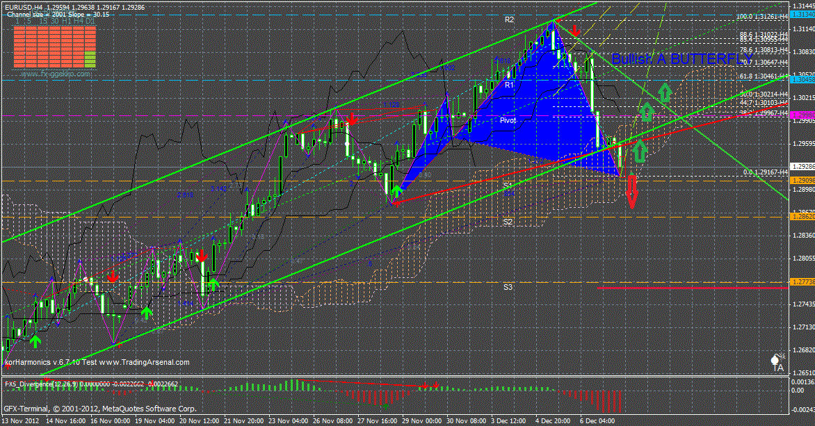The width and height of the screenshot is (815, 426).
Task: Click the green cells in the D1 column
Action: [x=90, y=60]
